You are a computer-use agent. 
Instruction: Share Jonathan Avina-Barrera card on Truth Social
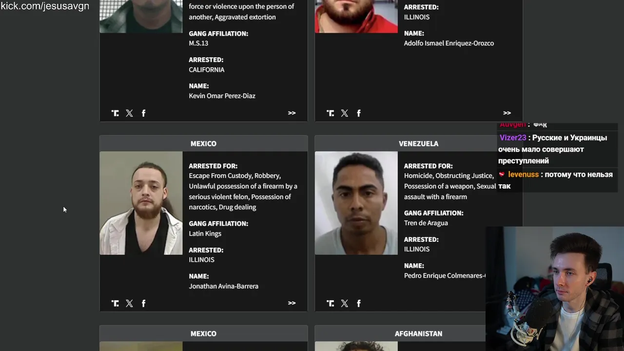click(x=115, y=303)
